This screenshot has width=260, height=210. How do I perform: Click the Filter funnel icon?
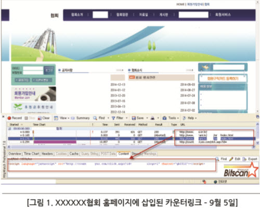pyautogui.click(x=113, y=118)
